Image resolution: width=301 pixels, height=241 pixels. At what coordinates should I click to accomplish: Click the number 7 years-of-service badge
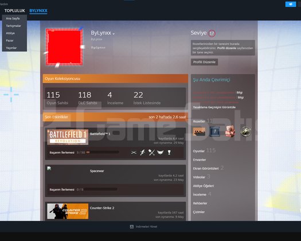[214, 131]
